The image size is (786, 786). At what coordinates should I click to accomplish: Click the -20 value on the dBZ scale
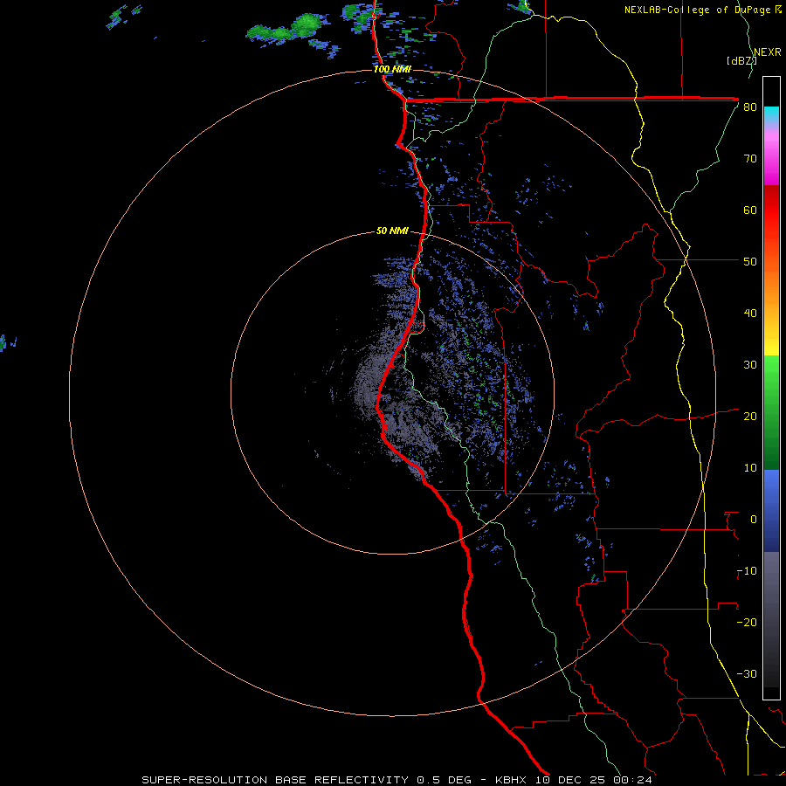click(747, 623)
